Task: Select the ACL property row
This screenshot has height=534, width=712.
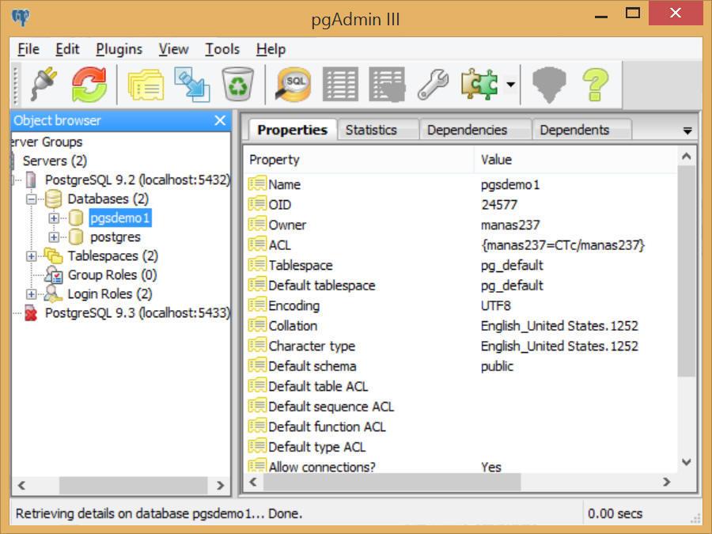Action: [x=461, y=245]
